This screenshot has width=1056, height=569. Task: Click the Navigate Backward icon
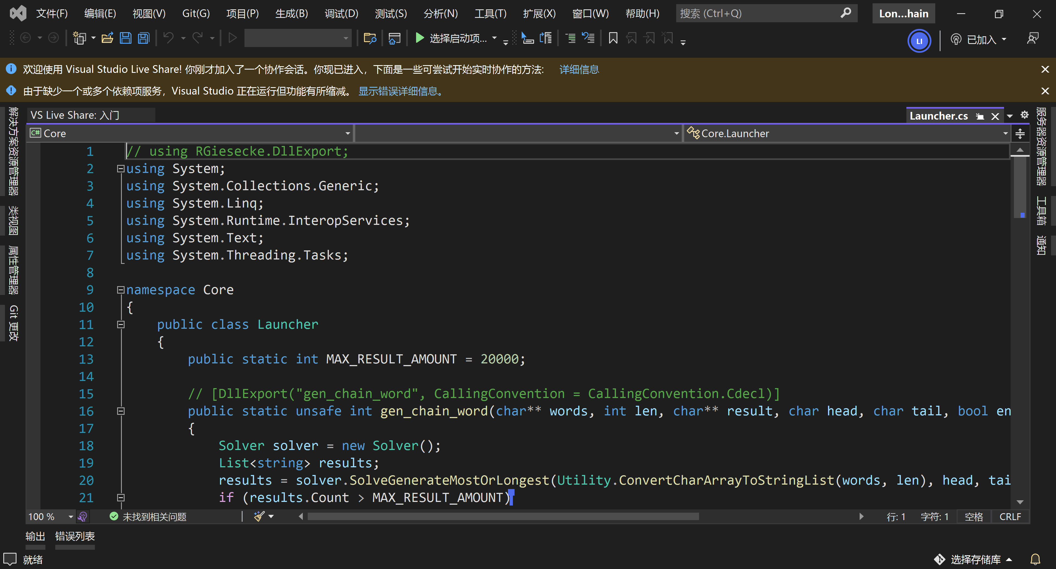25,38
